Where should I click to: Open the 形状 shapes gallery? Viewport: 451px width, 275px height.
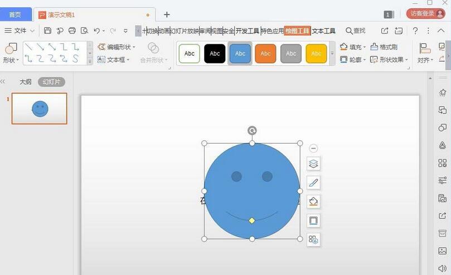11,53
